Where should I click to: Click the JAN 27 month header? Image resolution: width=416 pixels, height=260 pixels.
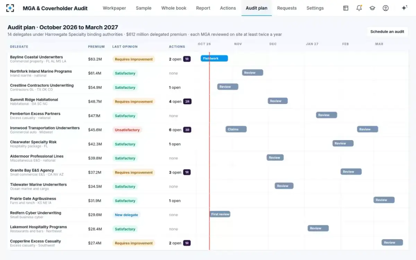(x=312, y=44)
